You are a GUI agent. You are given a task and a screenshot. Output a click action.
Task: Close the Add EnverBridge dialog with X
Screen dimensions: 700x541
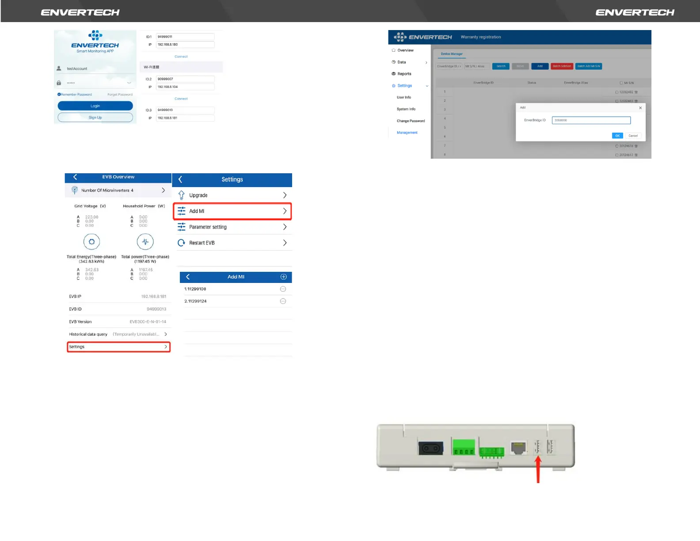(x=640, y=108)
